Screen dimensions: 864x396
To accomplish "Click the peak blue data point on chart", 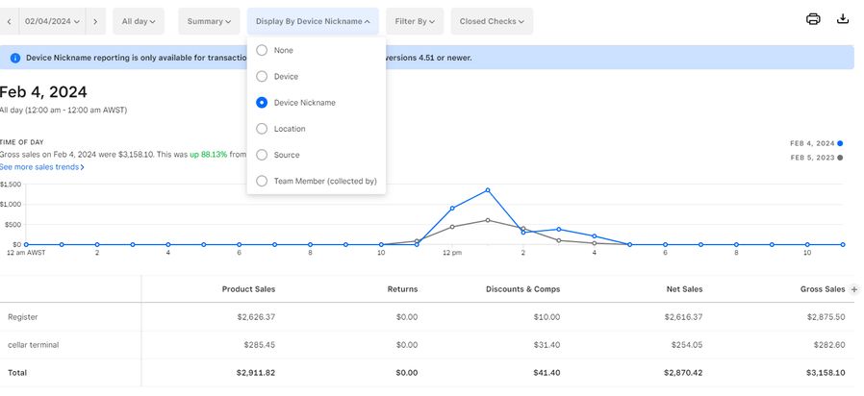I will [x=488, y=190].
